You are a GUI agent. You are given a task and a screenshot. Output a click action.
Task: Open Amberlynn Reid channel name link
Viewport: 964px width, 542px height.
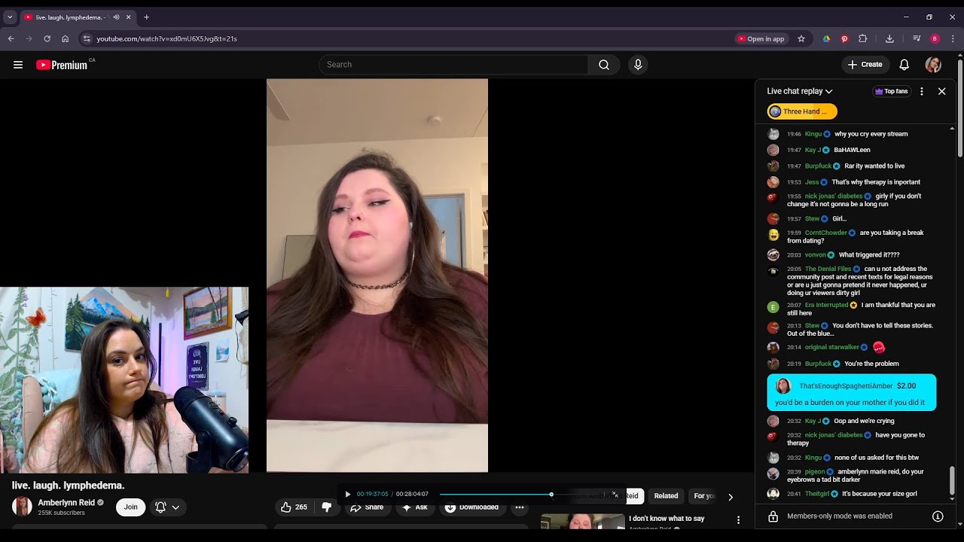pyautogui.click(x=66, y=503)
